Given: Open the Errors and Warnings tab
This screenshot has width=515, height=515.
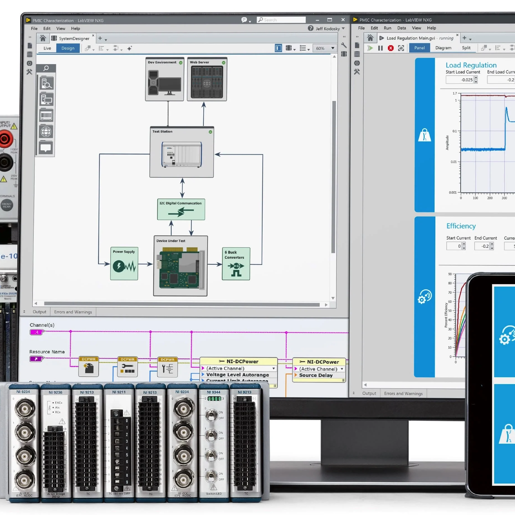Looking at the screenshot, I should coord(73,312).
